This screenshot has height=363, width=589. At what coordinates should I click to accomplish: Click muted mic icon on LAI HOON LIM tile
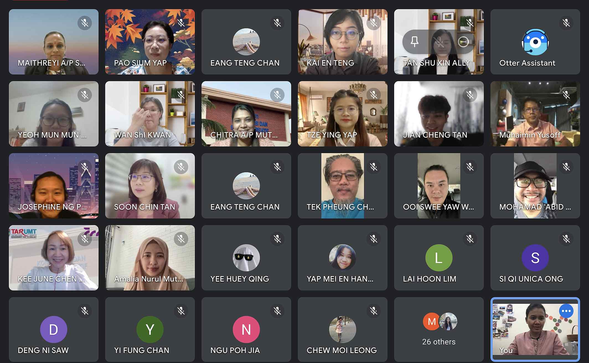coord(470,239)
